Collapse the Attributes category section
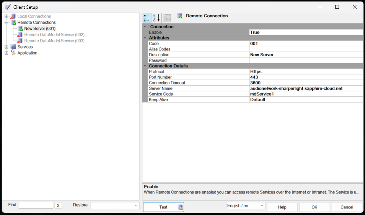This screenshot has height=215, width=365. click(x=145, y=38)
